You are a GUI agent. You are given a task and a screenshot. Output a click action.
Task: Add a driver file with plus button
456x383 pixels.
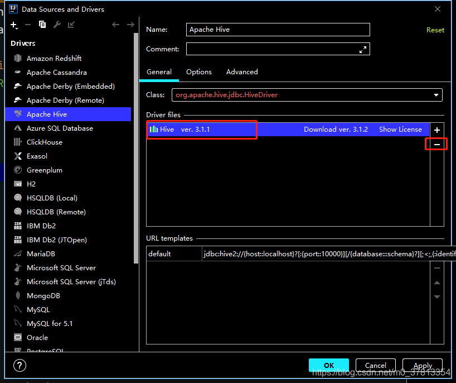point(437,130)
